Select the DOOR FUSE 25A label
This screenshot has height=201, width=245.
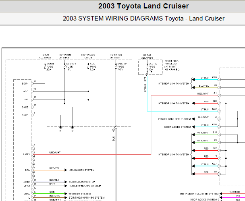pos(50,66)
